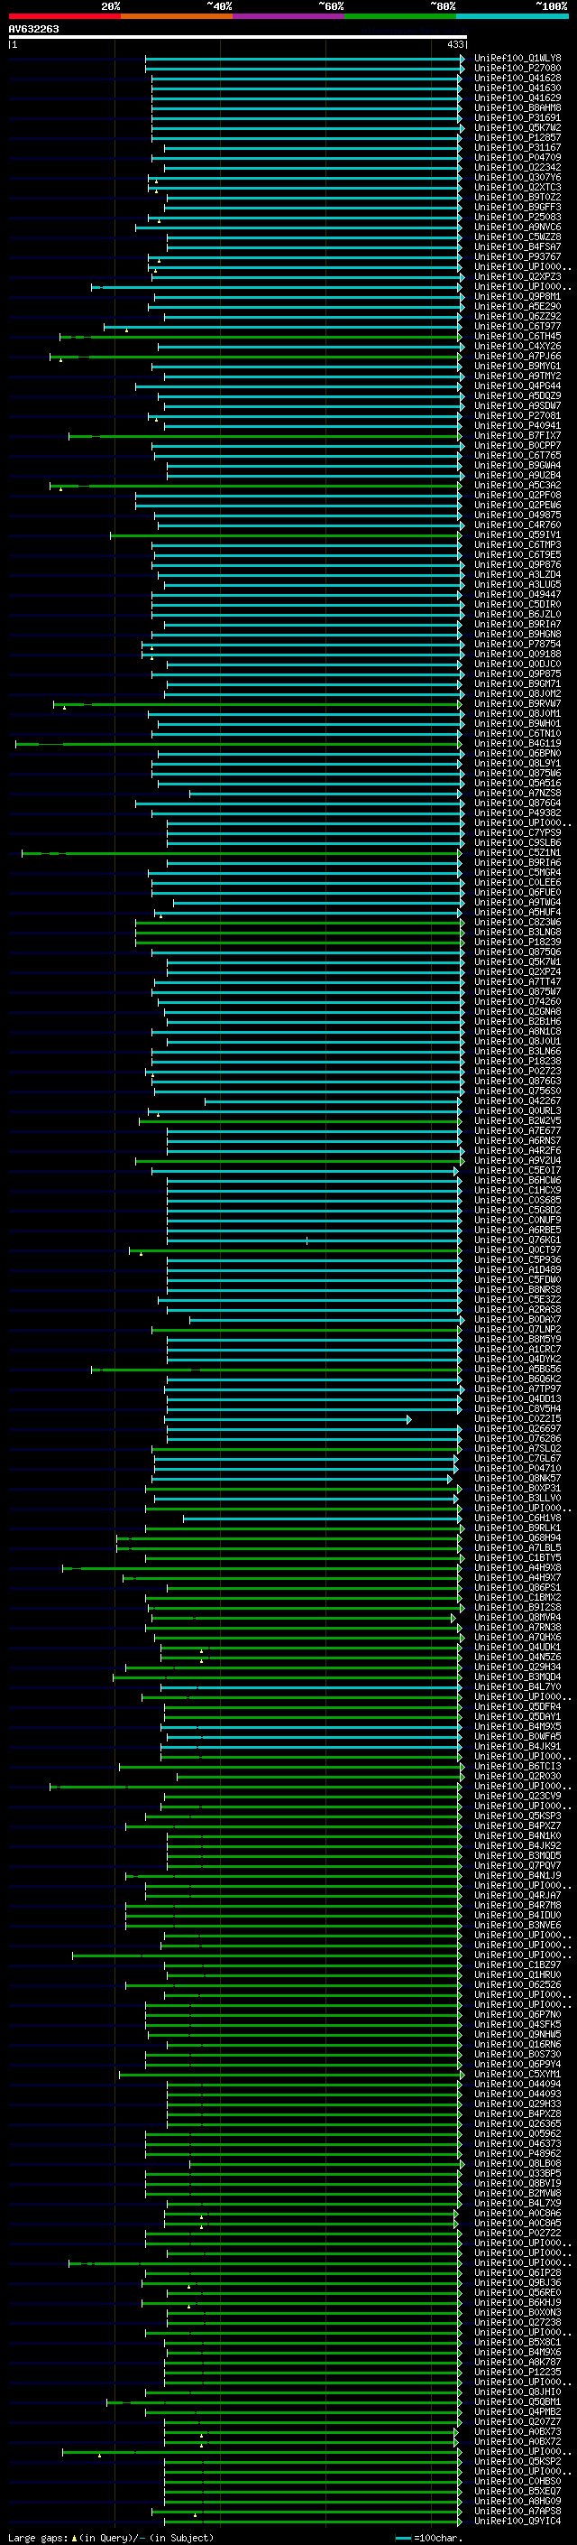The image size is (577, 2545).
Task: Select hit label UniRef100_C5G8D2
Action: pos(517,1211)
